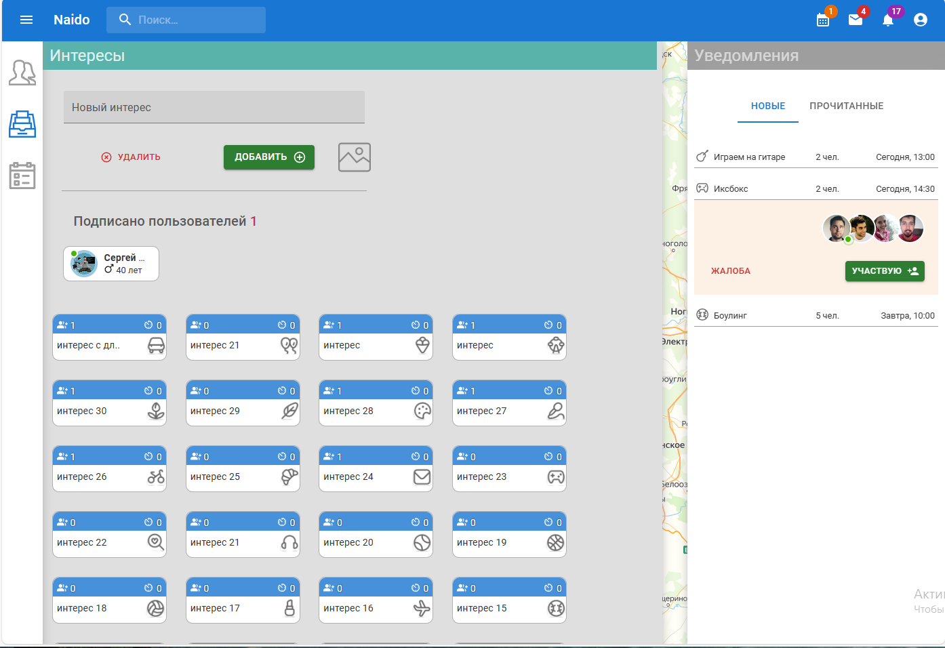The width and height of the screenshot is (945, 648).
Task: Select the 'Иксбокс' notification row
Action: (x=816, y=189)
